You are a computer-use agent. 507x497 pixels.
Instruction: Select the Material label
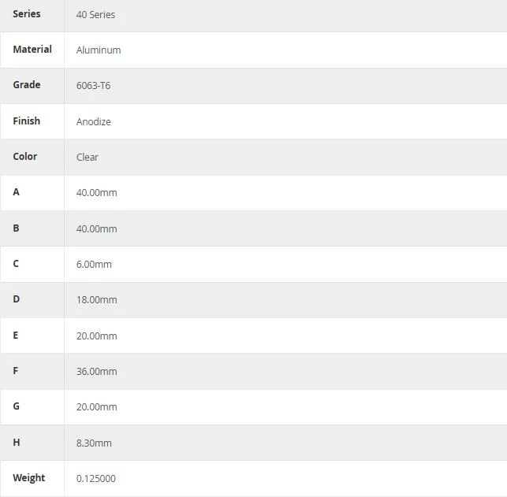(x=32, y=50)
